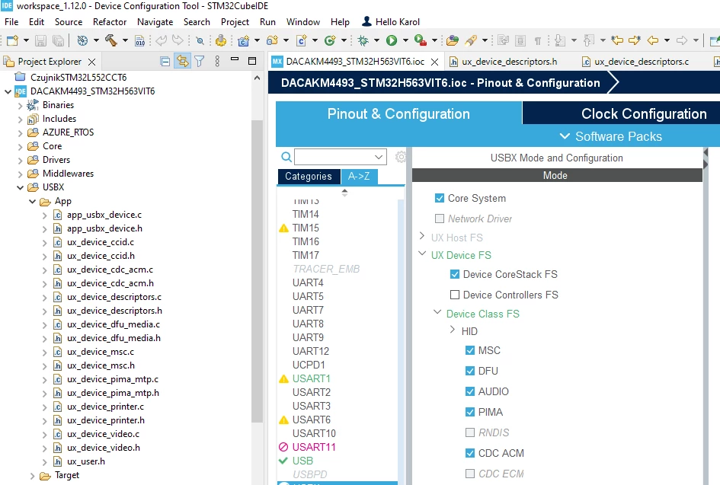Switch to the A->Z sort tab
This screenshot has width=720, height=485.
pos(359,176)
